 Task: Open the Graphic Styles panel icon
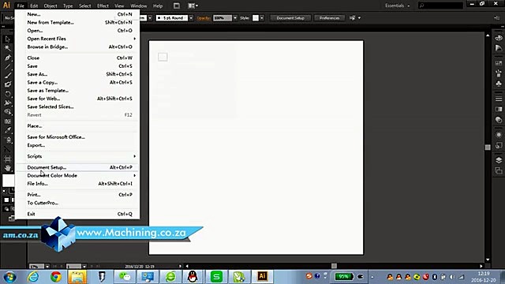(x=499, y=145)
